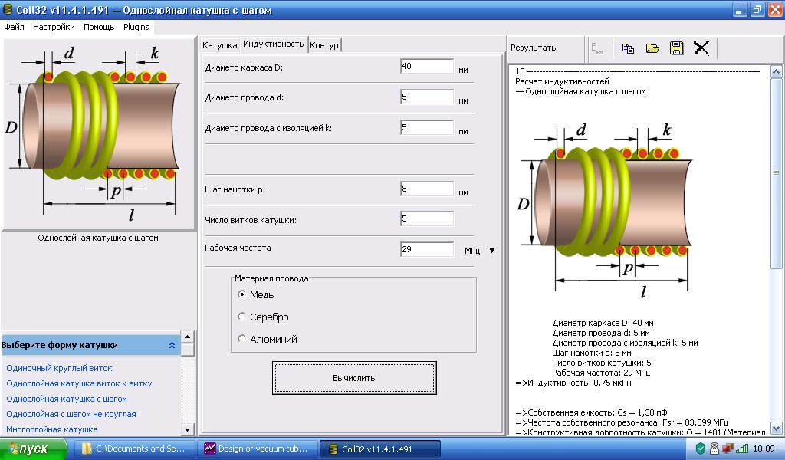
Task: Open the МГц frequency unit dropdown
Action: (492, 250)
